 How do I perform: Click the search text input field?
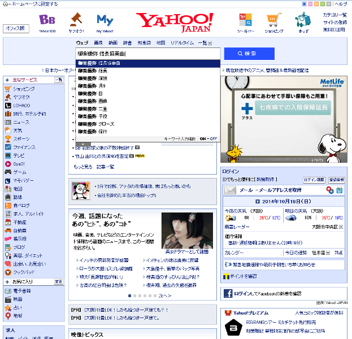coord(148,54)
